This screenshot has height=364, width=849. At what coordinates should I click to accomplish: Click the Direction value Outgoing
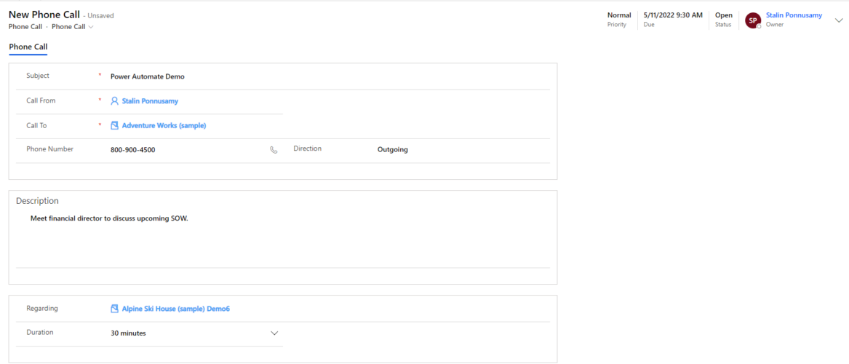pyautogui.click(x=393, y=149)
